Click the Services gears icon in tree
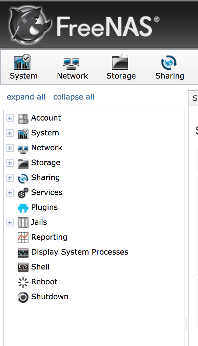The image size is (198, 346). pyautogui.click(x=23, y=193)
